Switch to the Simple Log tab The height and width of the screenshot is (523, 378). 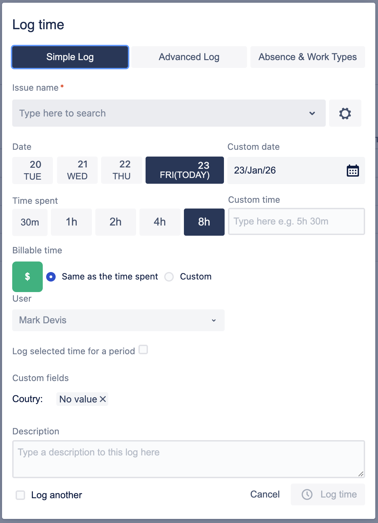(x=70, y=57)
